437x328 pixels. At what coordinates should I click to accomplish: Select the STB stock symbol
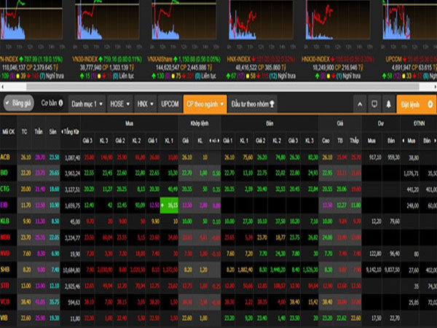(4, 286)
